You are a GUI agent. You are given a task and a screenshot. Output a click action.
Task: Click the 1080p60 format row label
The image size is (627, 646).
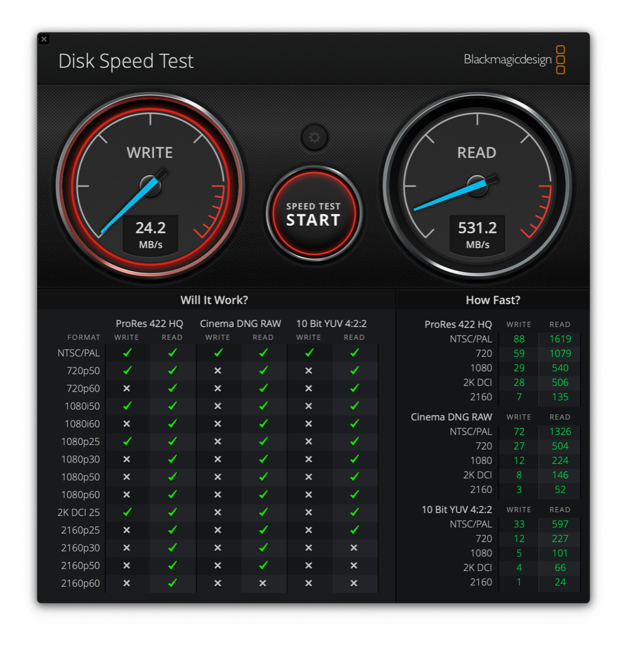[x=80, y=495]
